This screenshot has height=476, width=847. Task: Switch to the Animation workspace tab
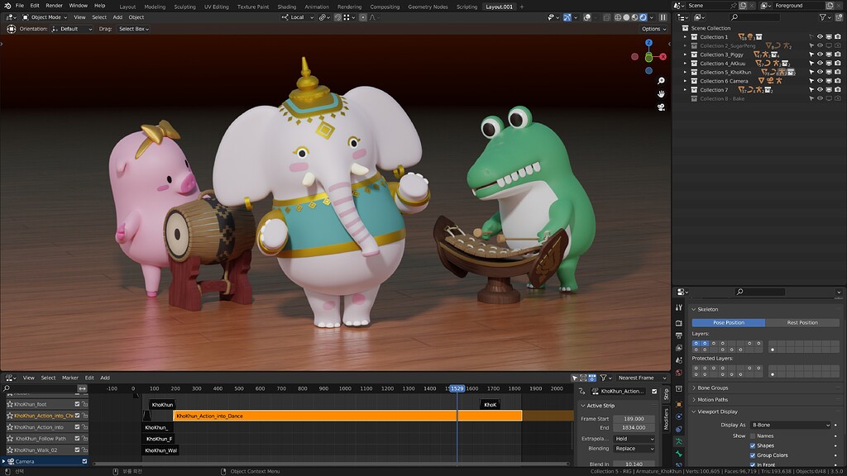coord(316,6)
